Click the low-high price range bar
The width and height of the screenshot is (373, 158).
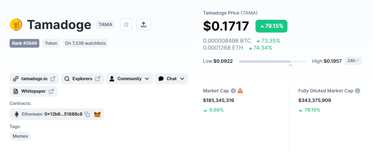point(272,62)
